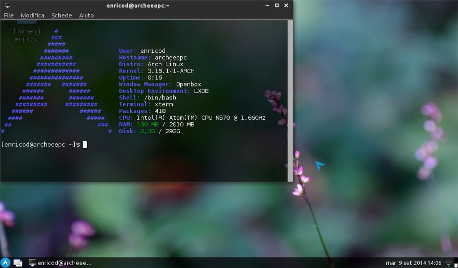Click the Arch ASCII logo in terminal

pyautogui.click(x=56, y=85)
